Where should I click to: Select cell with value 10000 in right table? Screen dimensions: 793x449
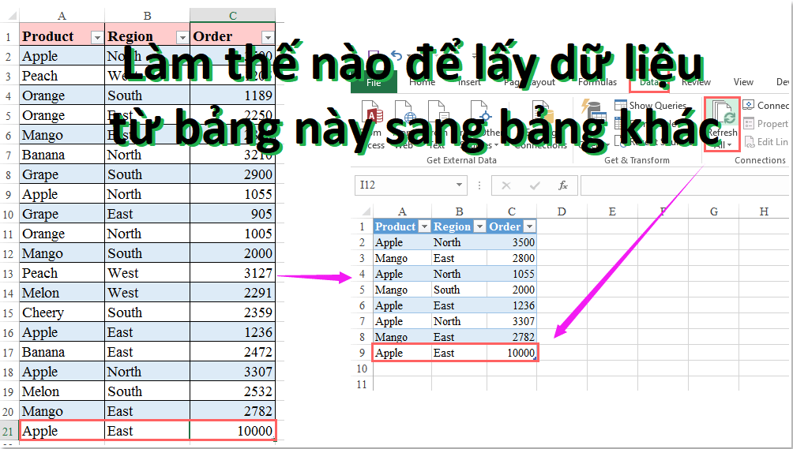tap(513, 353)
